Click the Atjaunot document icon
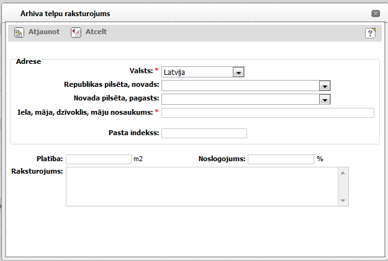 click(19, 32)
